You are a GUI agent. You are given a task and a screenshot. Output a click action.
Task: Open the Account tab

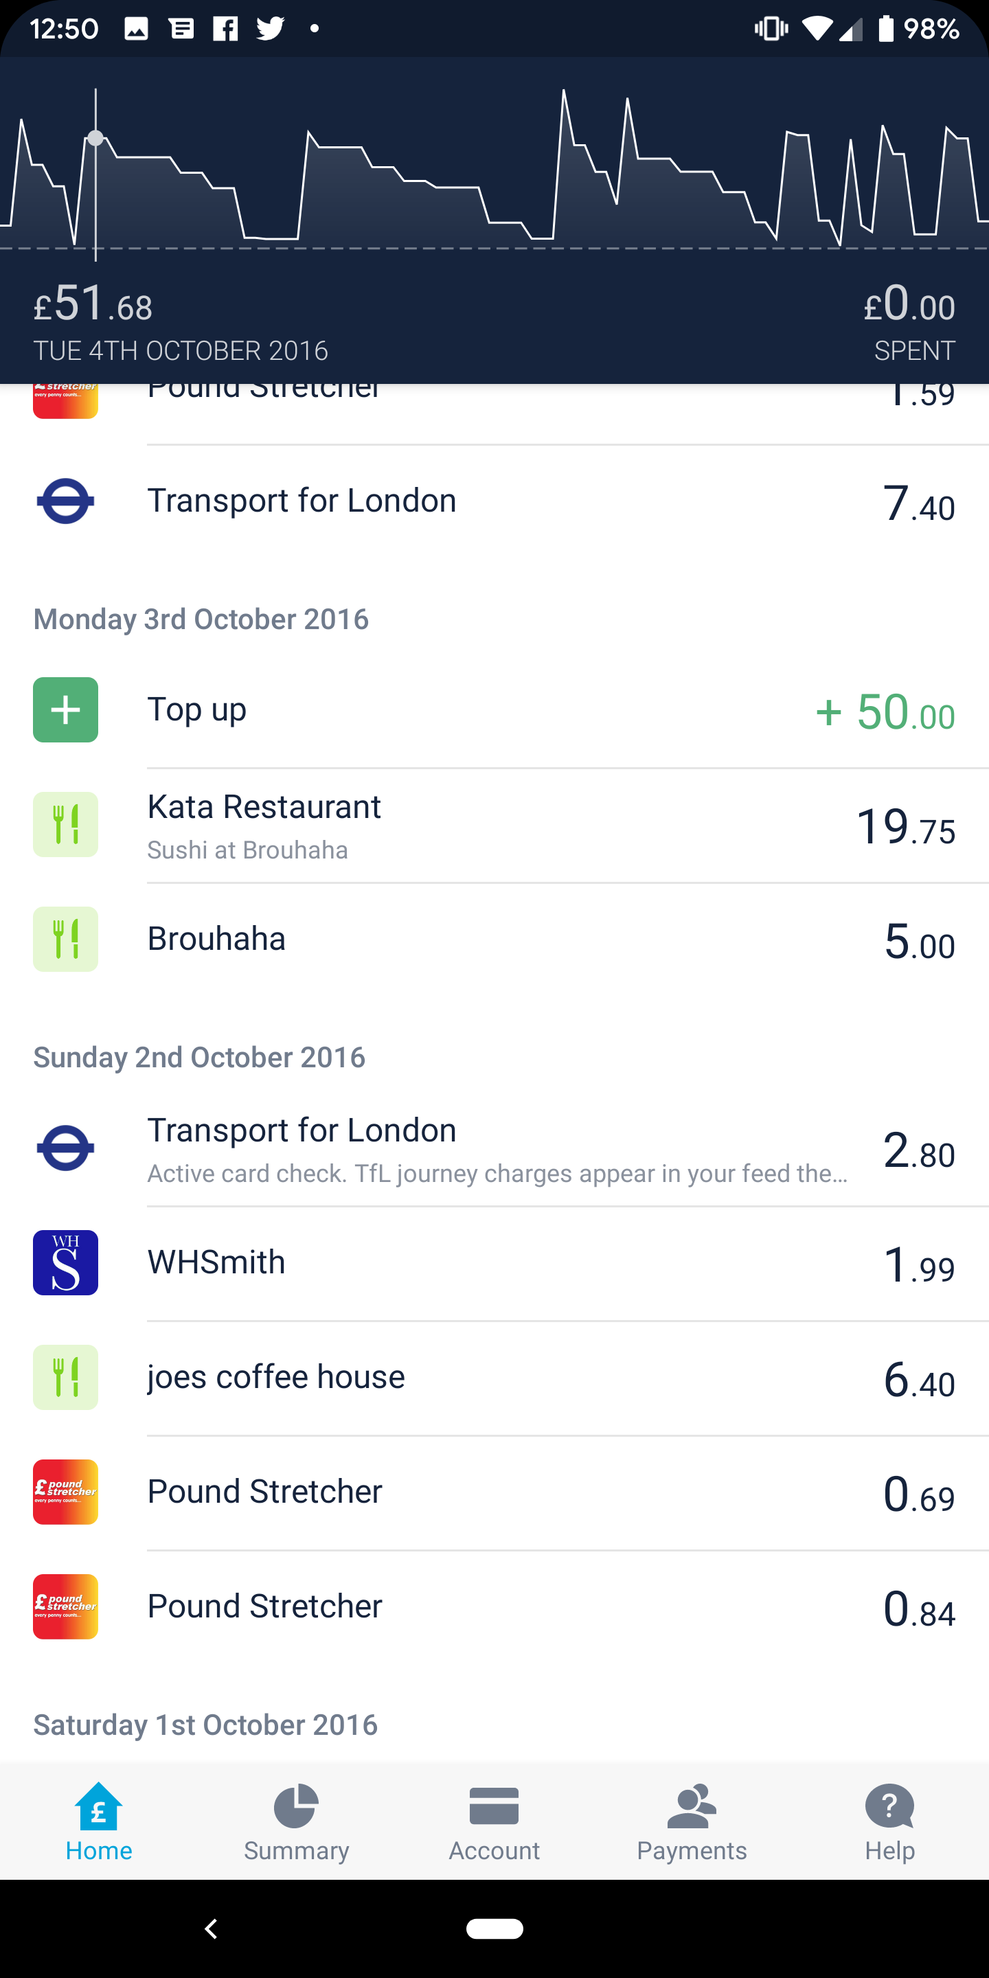pyautogui.click(x=494, y=1821)
